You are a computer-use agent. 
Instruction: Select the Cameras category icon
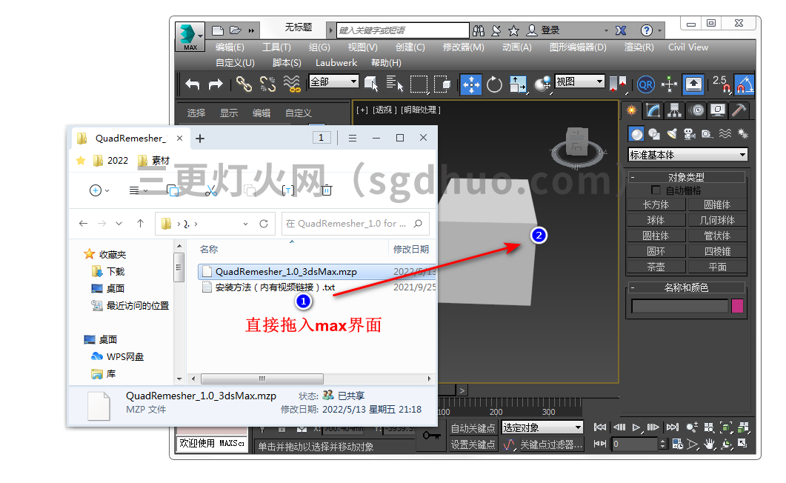tap(690, 134)
